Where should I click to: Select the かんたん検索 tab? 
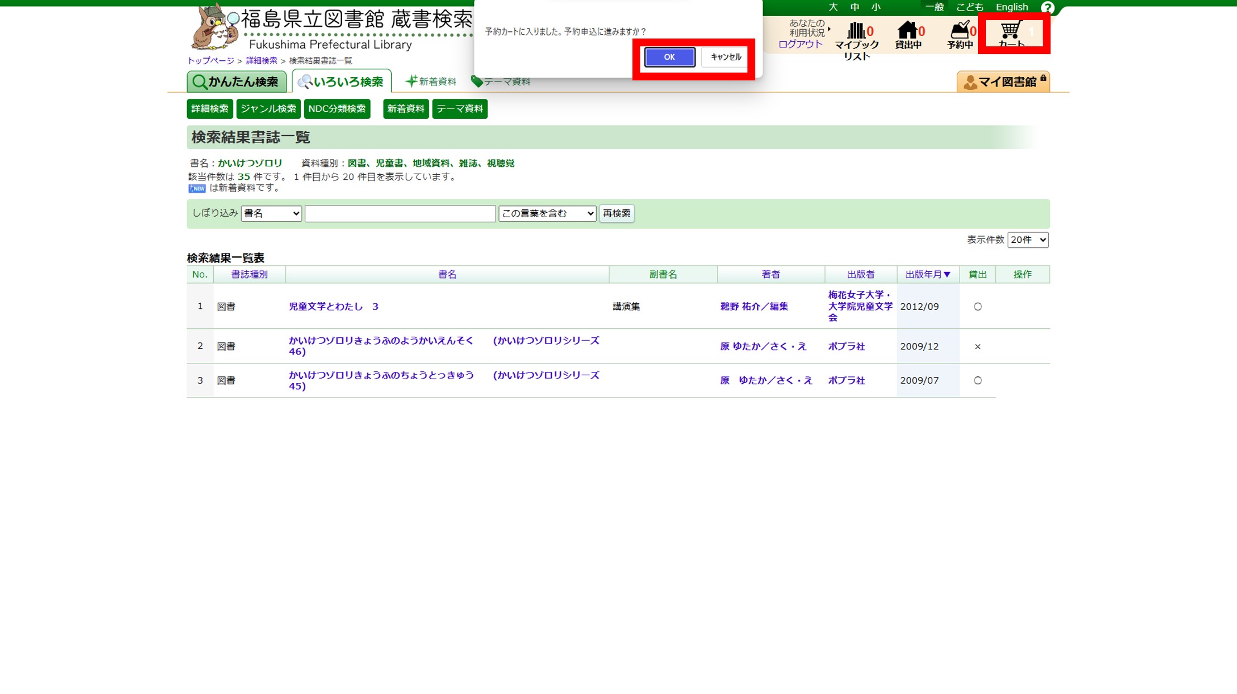(237, 82)
